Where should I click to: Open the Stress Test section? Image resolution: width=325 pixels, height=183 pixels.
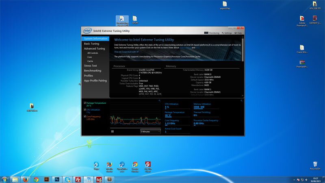[90, 65]
